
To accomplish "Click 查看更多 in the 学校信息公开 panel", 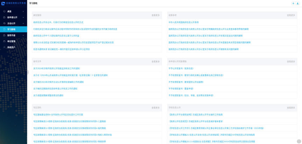I will pos(291,108).
